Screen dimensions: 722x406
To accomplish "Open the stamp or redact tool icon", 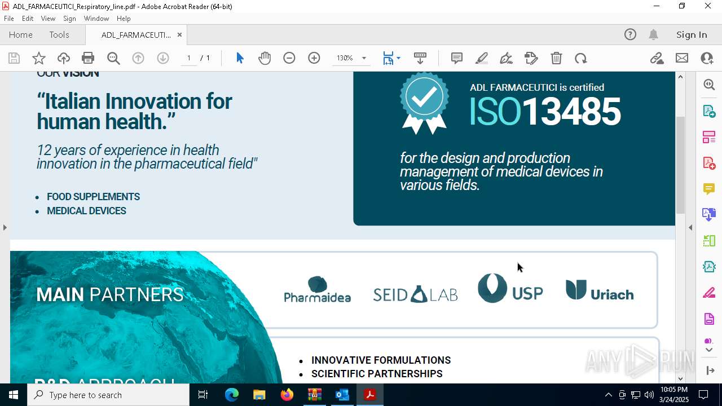I will pyautogui.click(x=531, y=58).
